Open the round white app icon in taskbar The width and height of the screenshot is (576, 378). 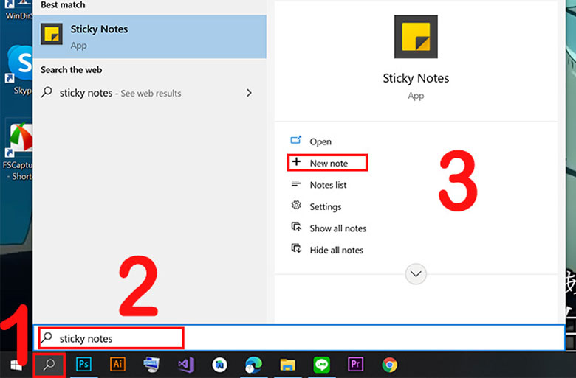tap(219, 365)
